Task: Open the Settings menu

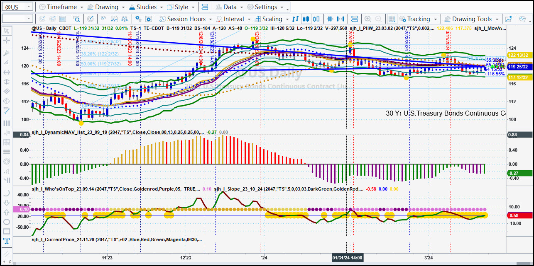Action: 266,7
